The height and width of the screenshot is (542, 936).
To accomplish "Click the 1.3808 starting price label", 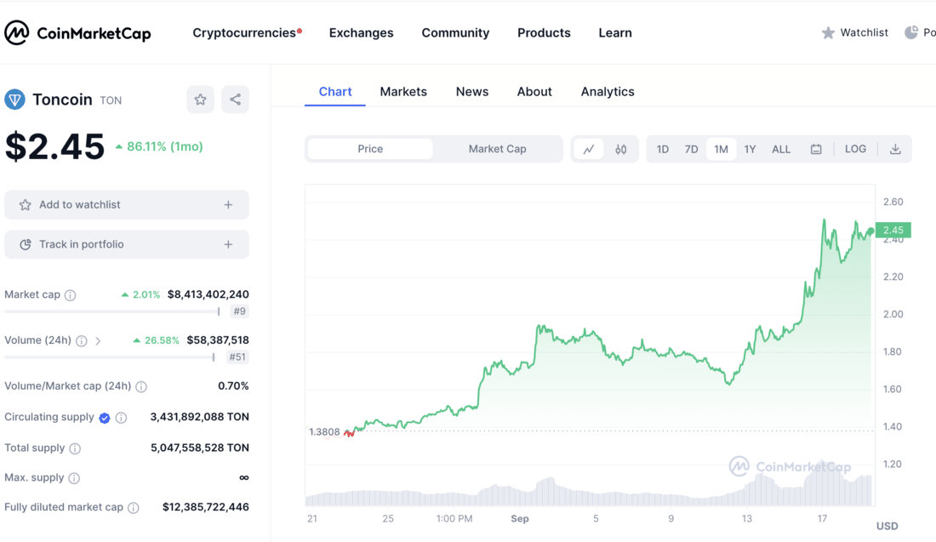I will click(x=324, y=431).
